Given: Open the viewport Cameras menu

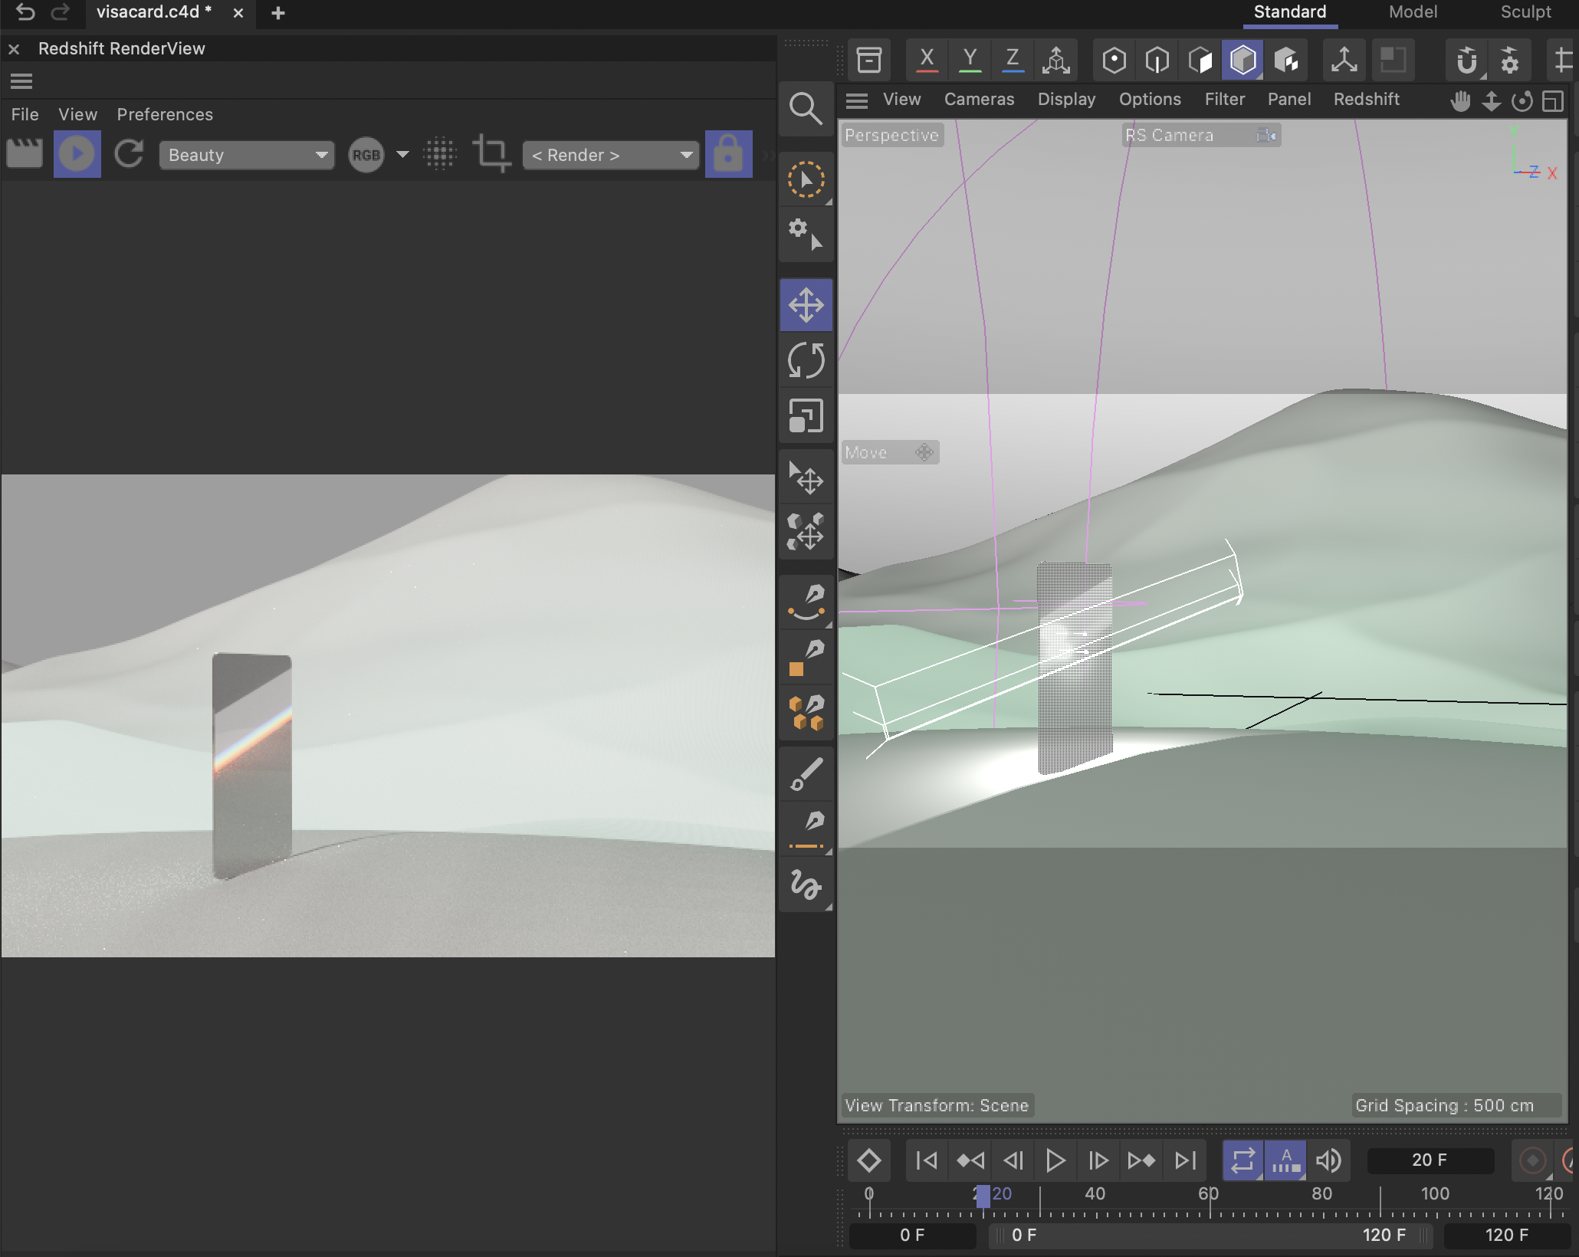Looking at the screenshot, I should [979, 100].
